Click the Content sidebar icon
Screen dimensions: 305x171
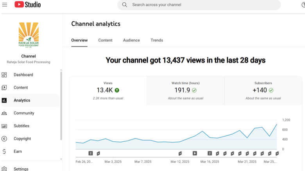pyautogui.click(x=4, y=87)
